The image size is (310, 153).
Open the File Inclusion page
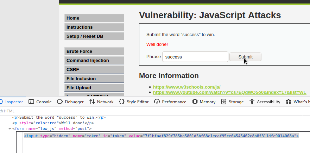pos(94,79)
